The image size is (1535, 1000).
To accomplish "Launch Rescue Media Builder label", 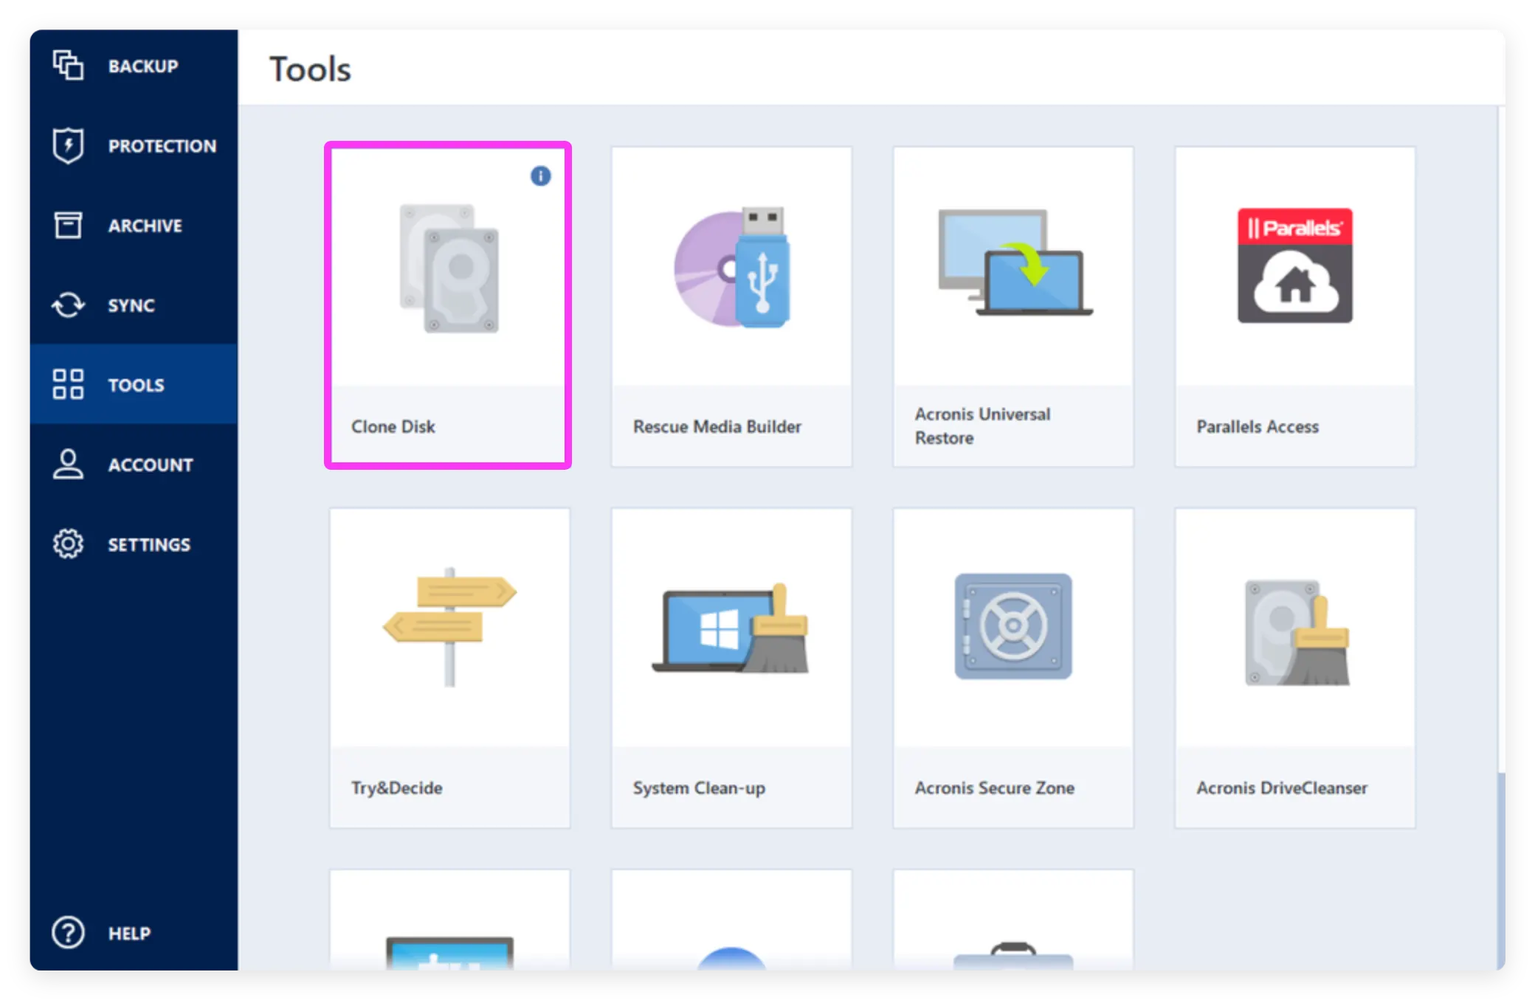I will (x=717, y=426).
